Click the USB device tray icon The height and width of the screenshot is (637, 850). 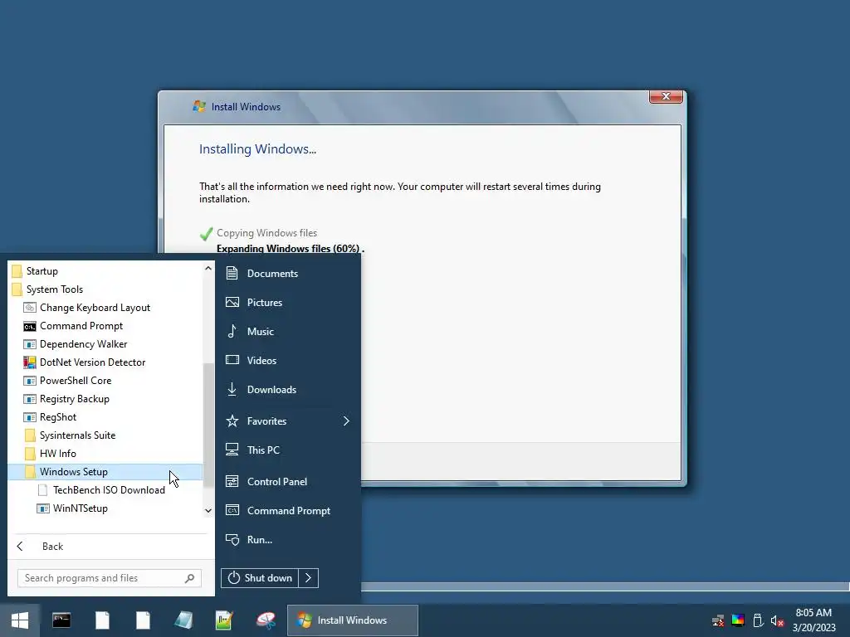(758, 620)
